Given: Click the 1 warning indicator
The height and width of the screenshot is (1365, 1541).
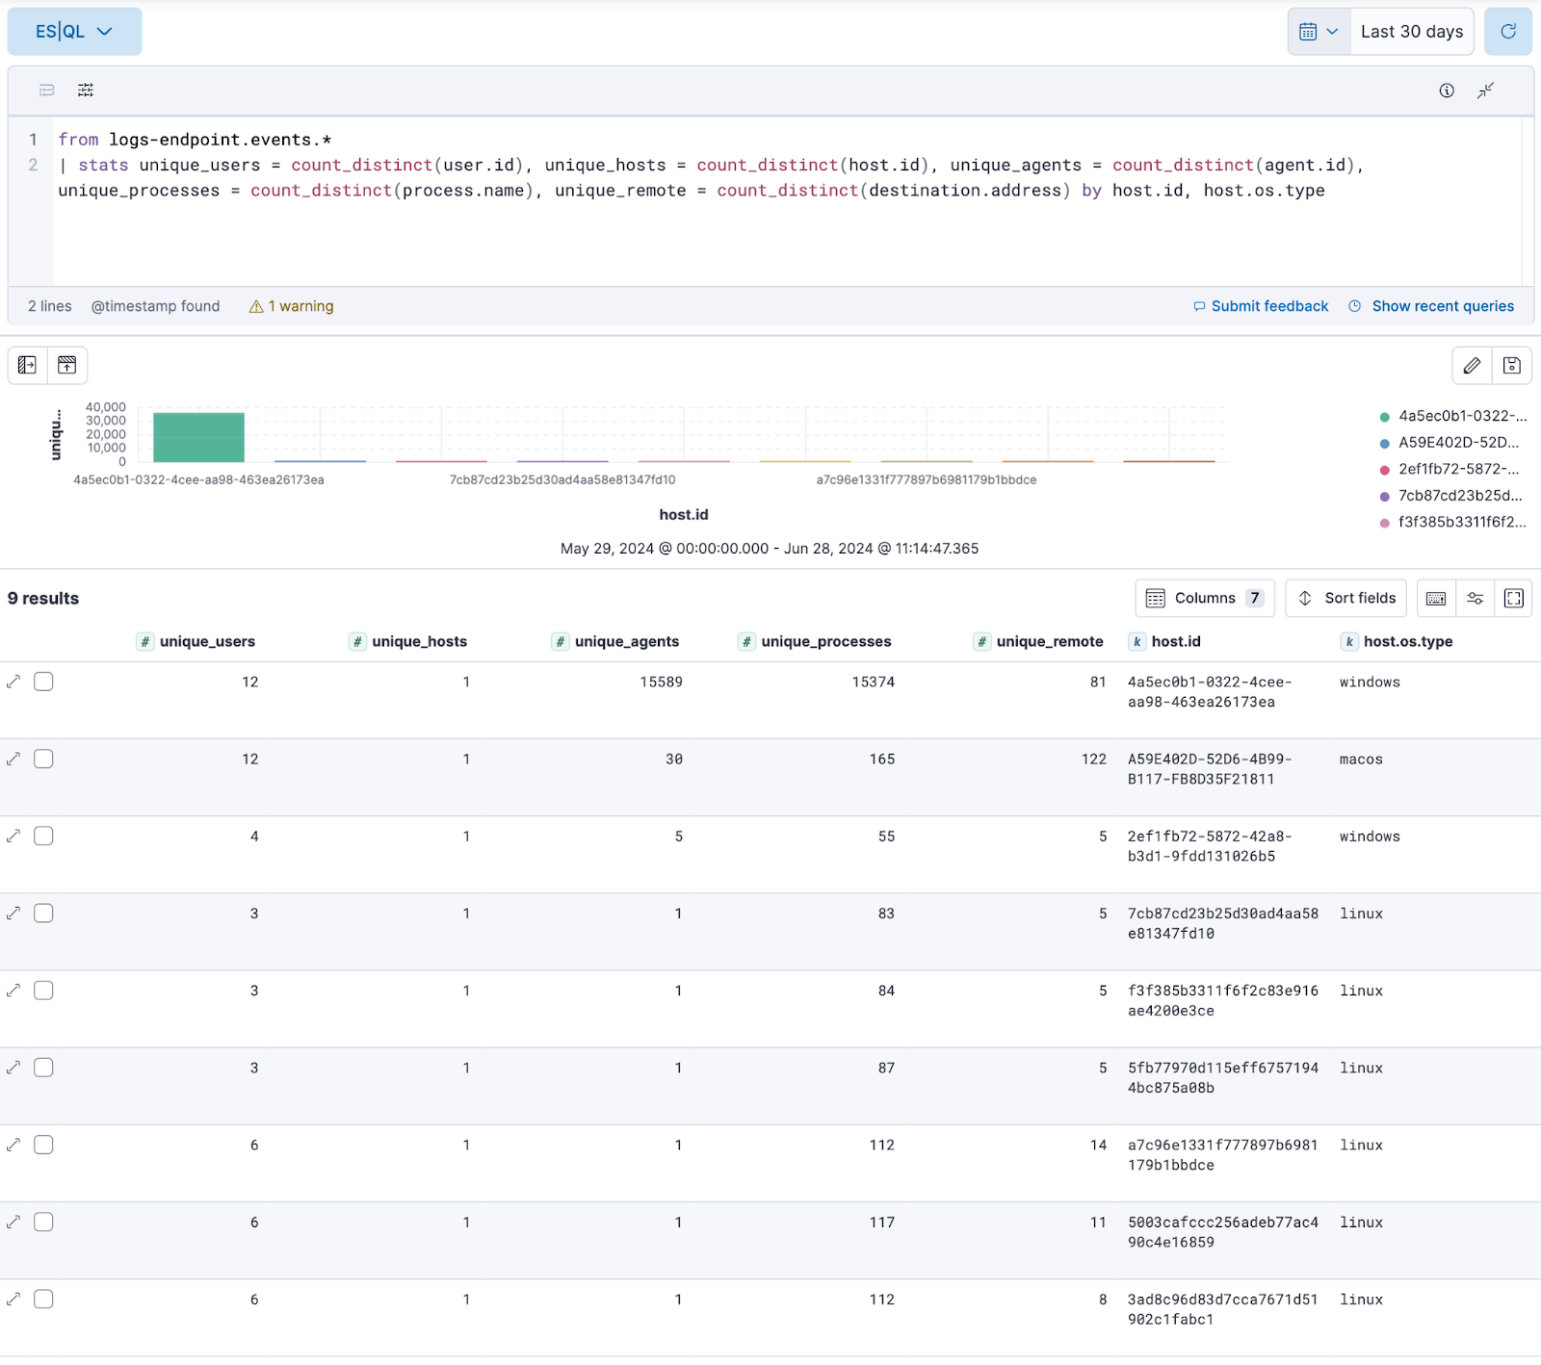Looking at the screenshot, I should 291,306.
